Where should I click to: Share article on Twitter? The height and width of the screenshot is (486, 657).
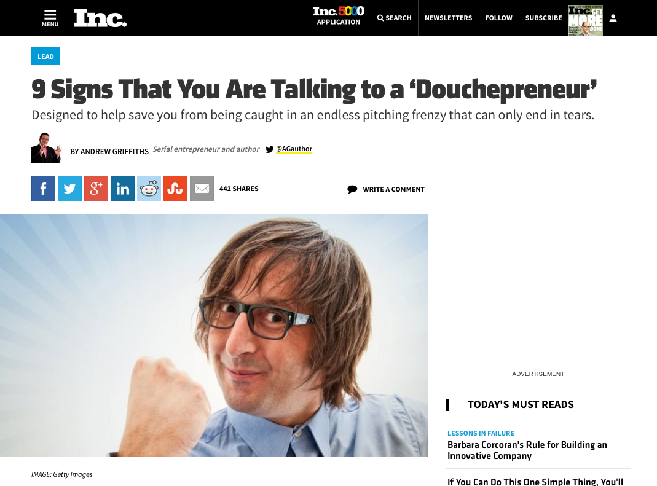[x=69, y=189]
